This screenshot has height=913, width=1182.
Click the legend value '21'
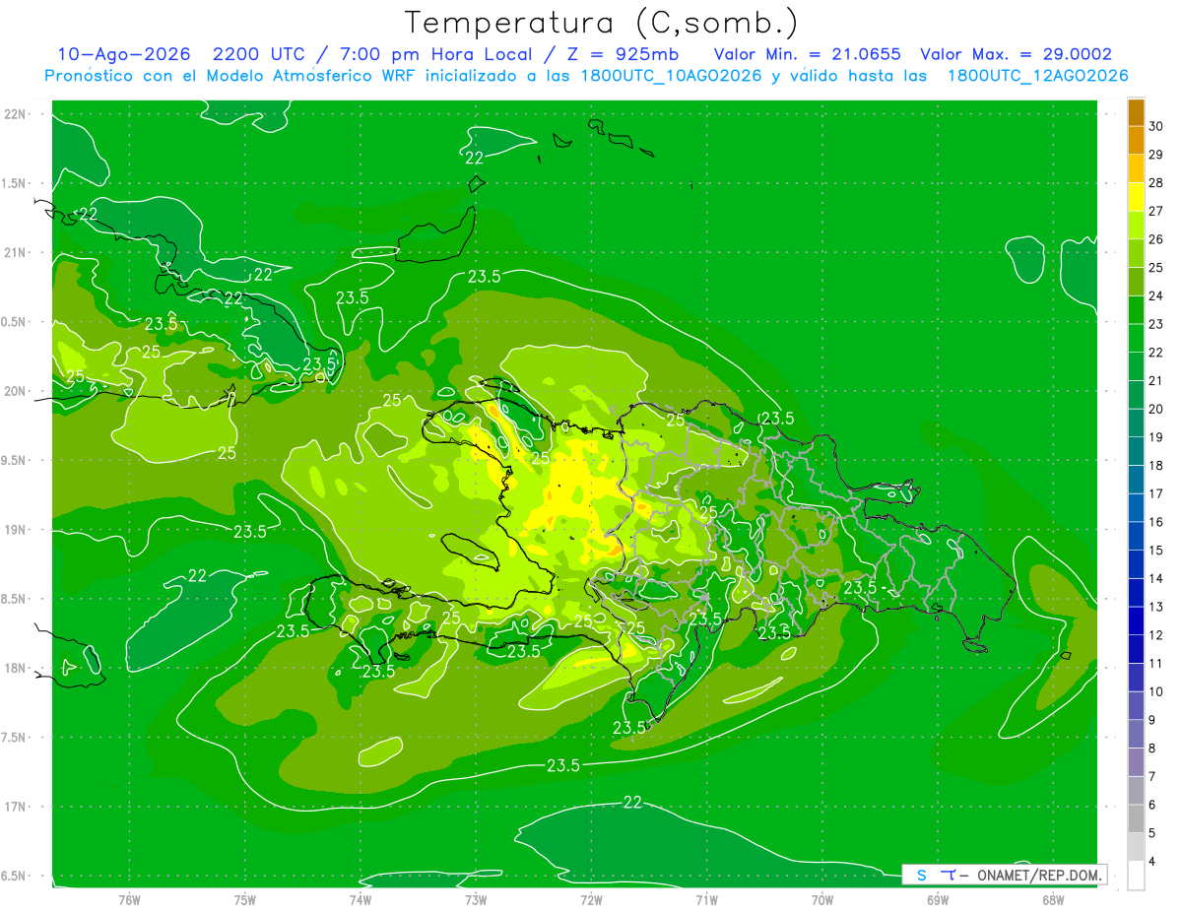(1156, 381)
